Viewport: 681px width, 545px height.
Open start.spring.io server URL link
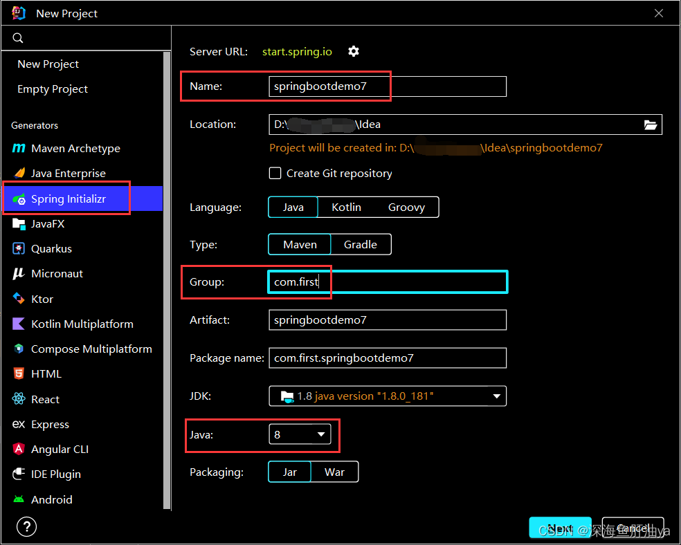click(297, 52)
